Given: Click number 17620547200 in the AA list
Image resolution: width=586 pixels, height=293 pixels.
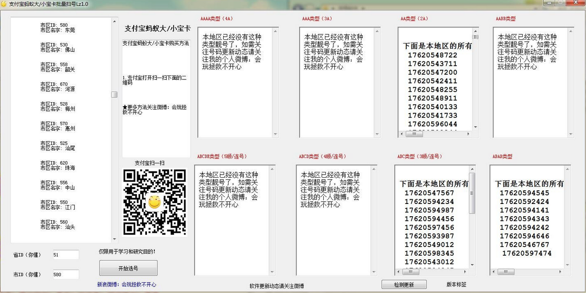Looking at the screenshot, I should tap(432, 72).
